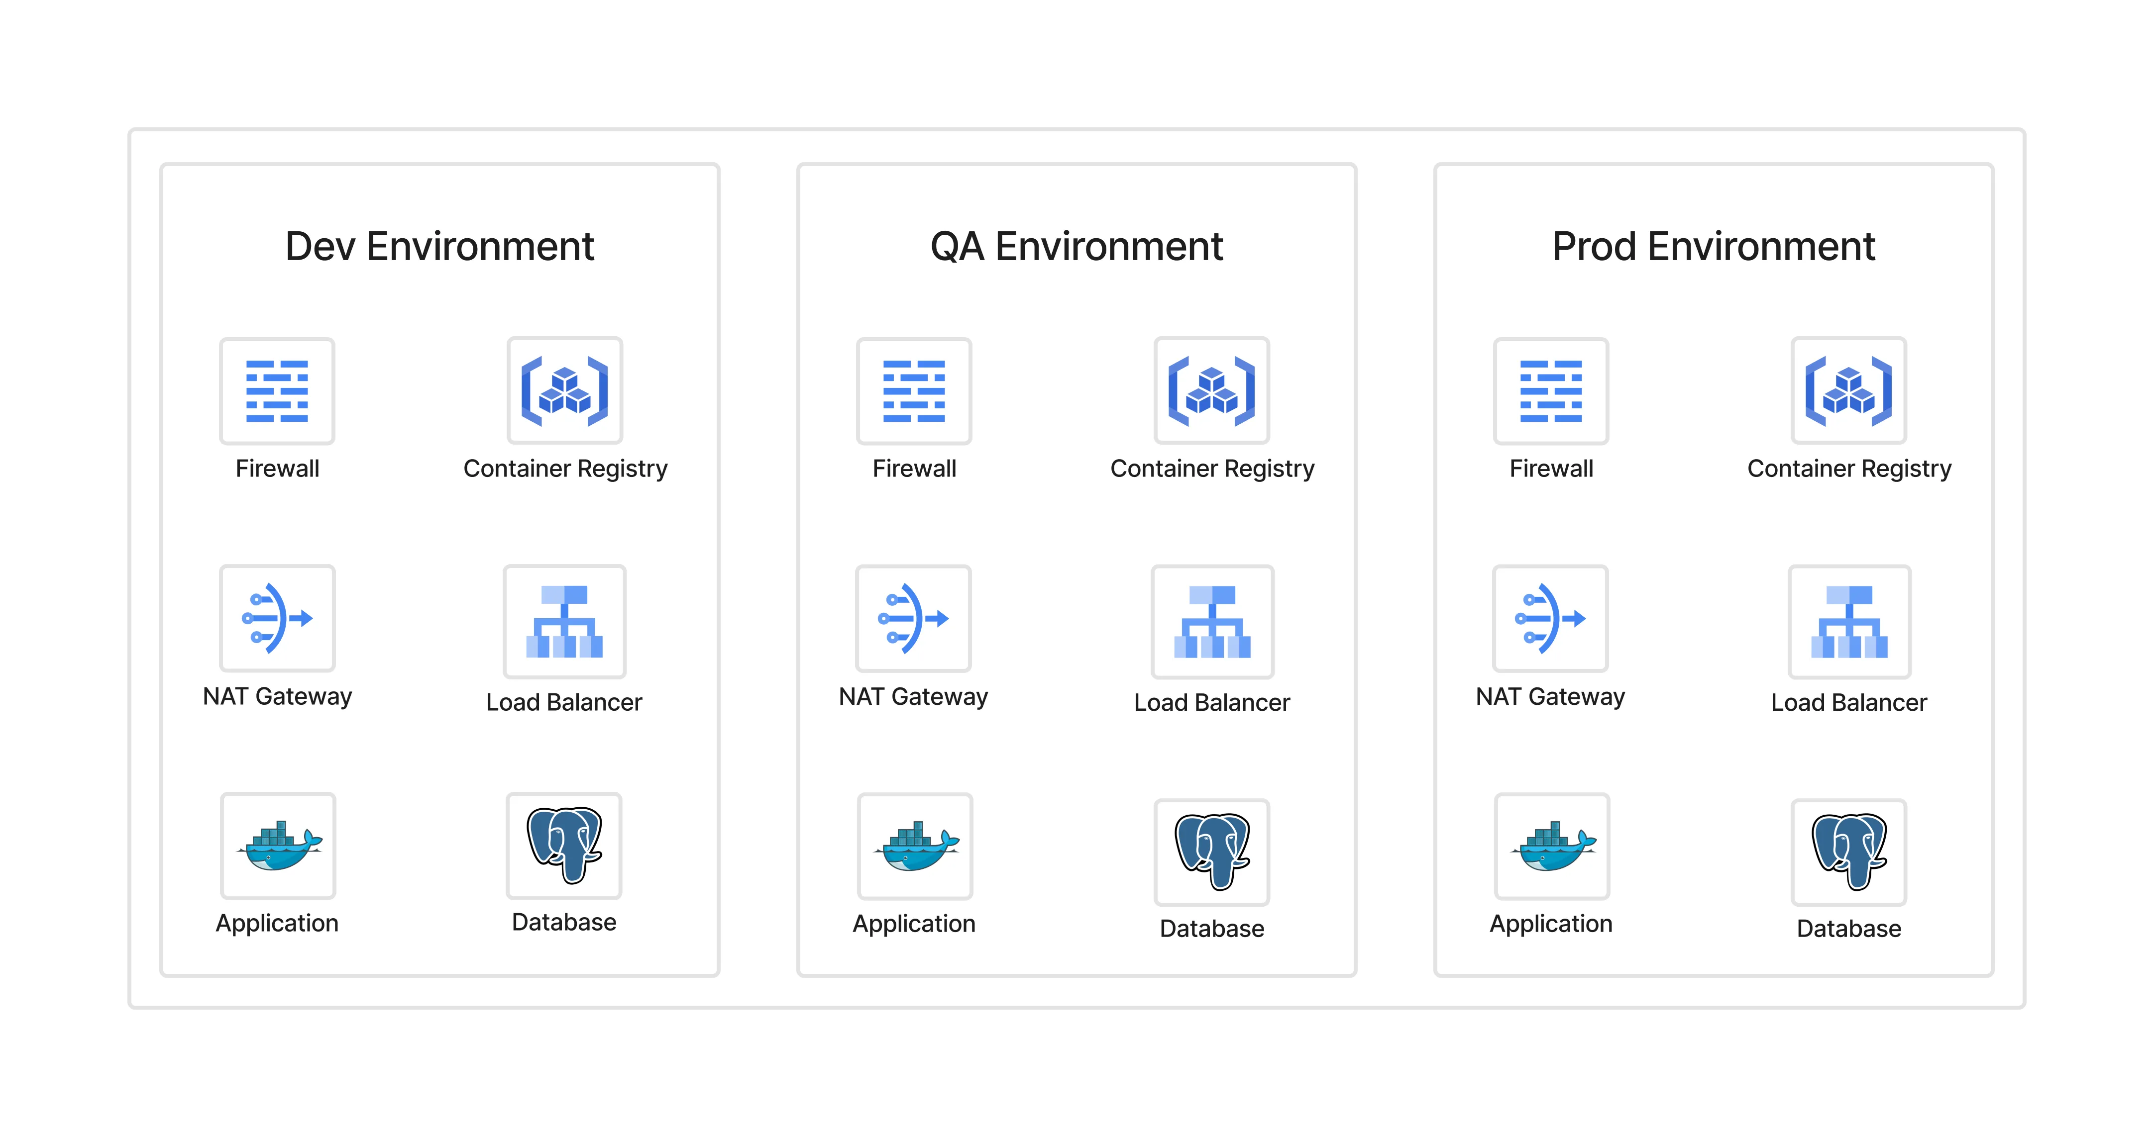The height and width of the screenshot is (1137, 2154).
Task: Select the PostgreSQL Database icon in QA Environment
Action: [x=1211, y=851]
